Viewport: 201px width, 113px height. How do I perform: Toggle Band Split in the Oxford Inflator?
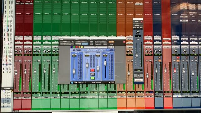pyautogui.click(x=92, y=74)
